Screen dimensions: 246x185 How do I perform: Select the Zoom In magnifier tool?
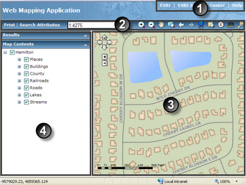click(x=142, y=25)
